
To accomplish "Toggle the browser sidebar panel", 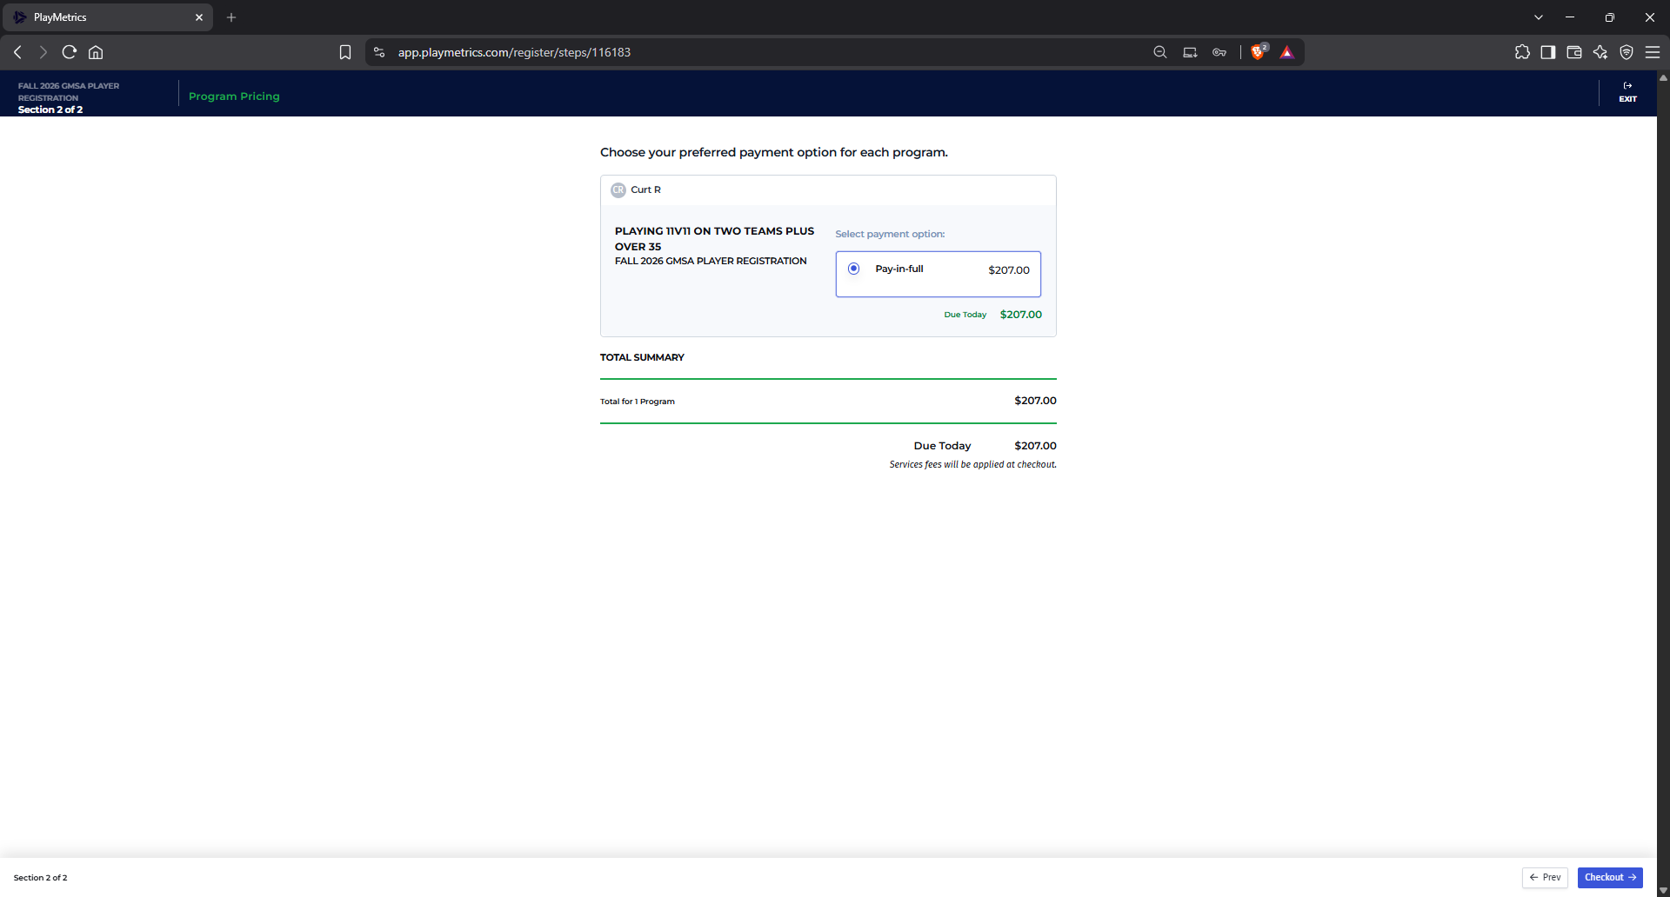I will [1548, 52].
